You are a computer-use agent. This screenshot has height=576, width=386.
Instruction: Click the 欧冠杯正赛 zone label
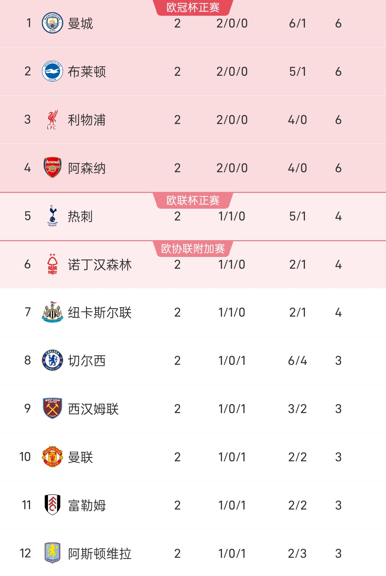193,8
